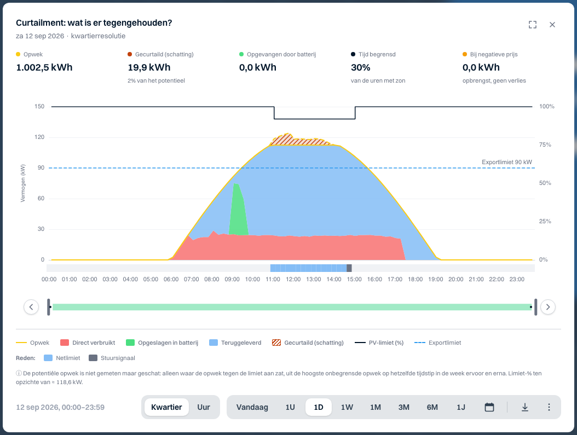
Task: Toggle the Teruggeleverd legend series
Action: pos(235,343)
